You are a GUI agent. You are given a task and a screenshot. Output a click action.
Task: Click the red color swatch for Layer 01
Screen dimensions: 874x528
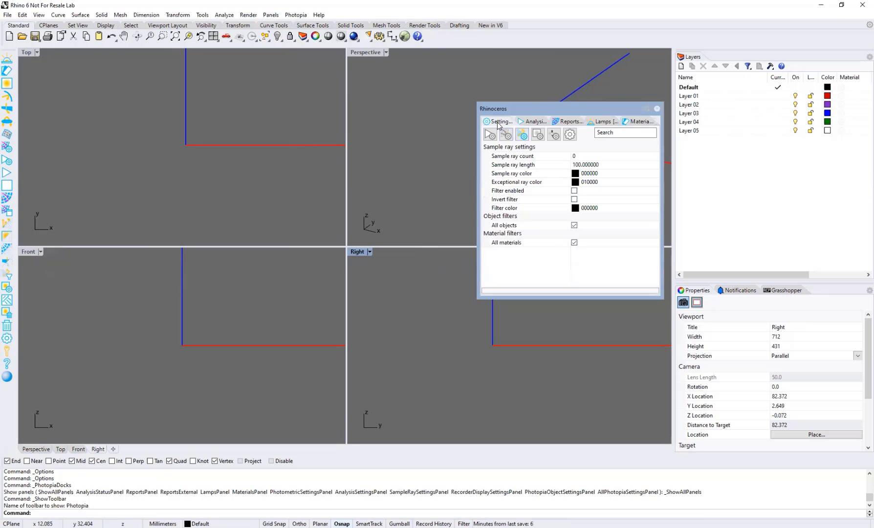pos(827,96)
